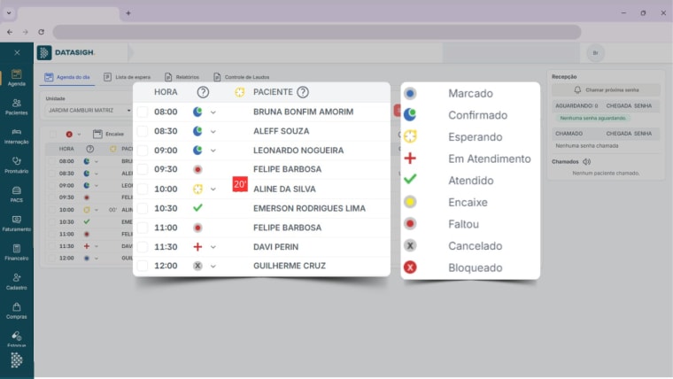Tick the checkbox for 09:00 appointment
This screenshot has height=379, width=673.
143,151
